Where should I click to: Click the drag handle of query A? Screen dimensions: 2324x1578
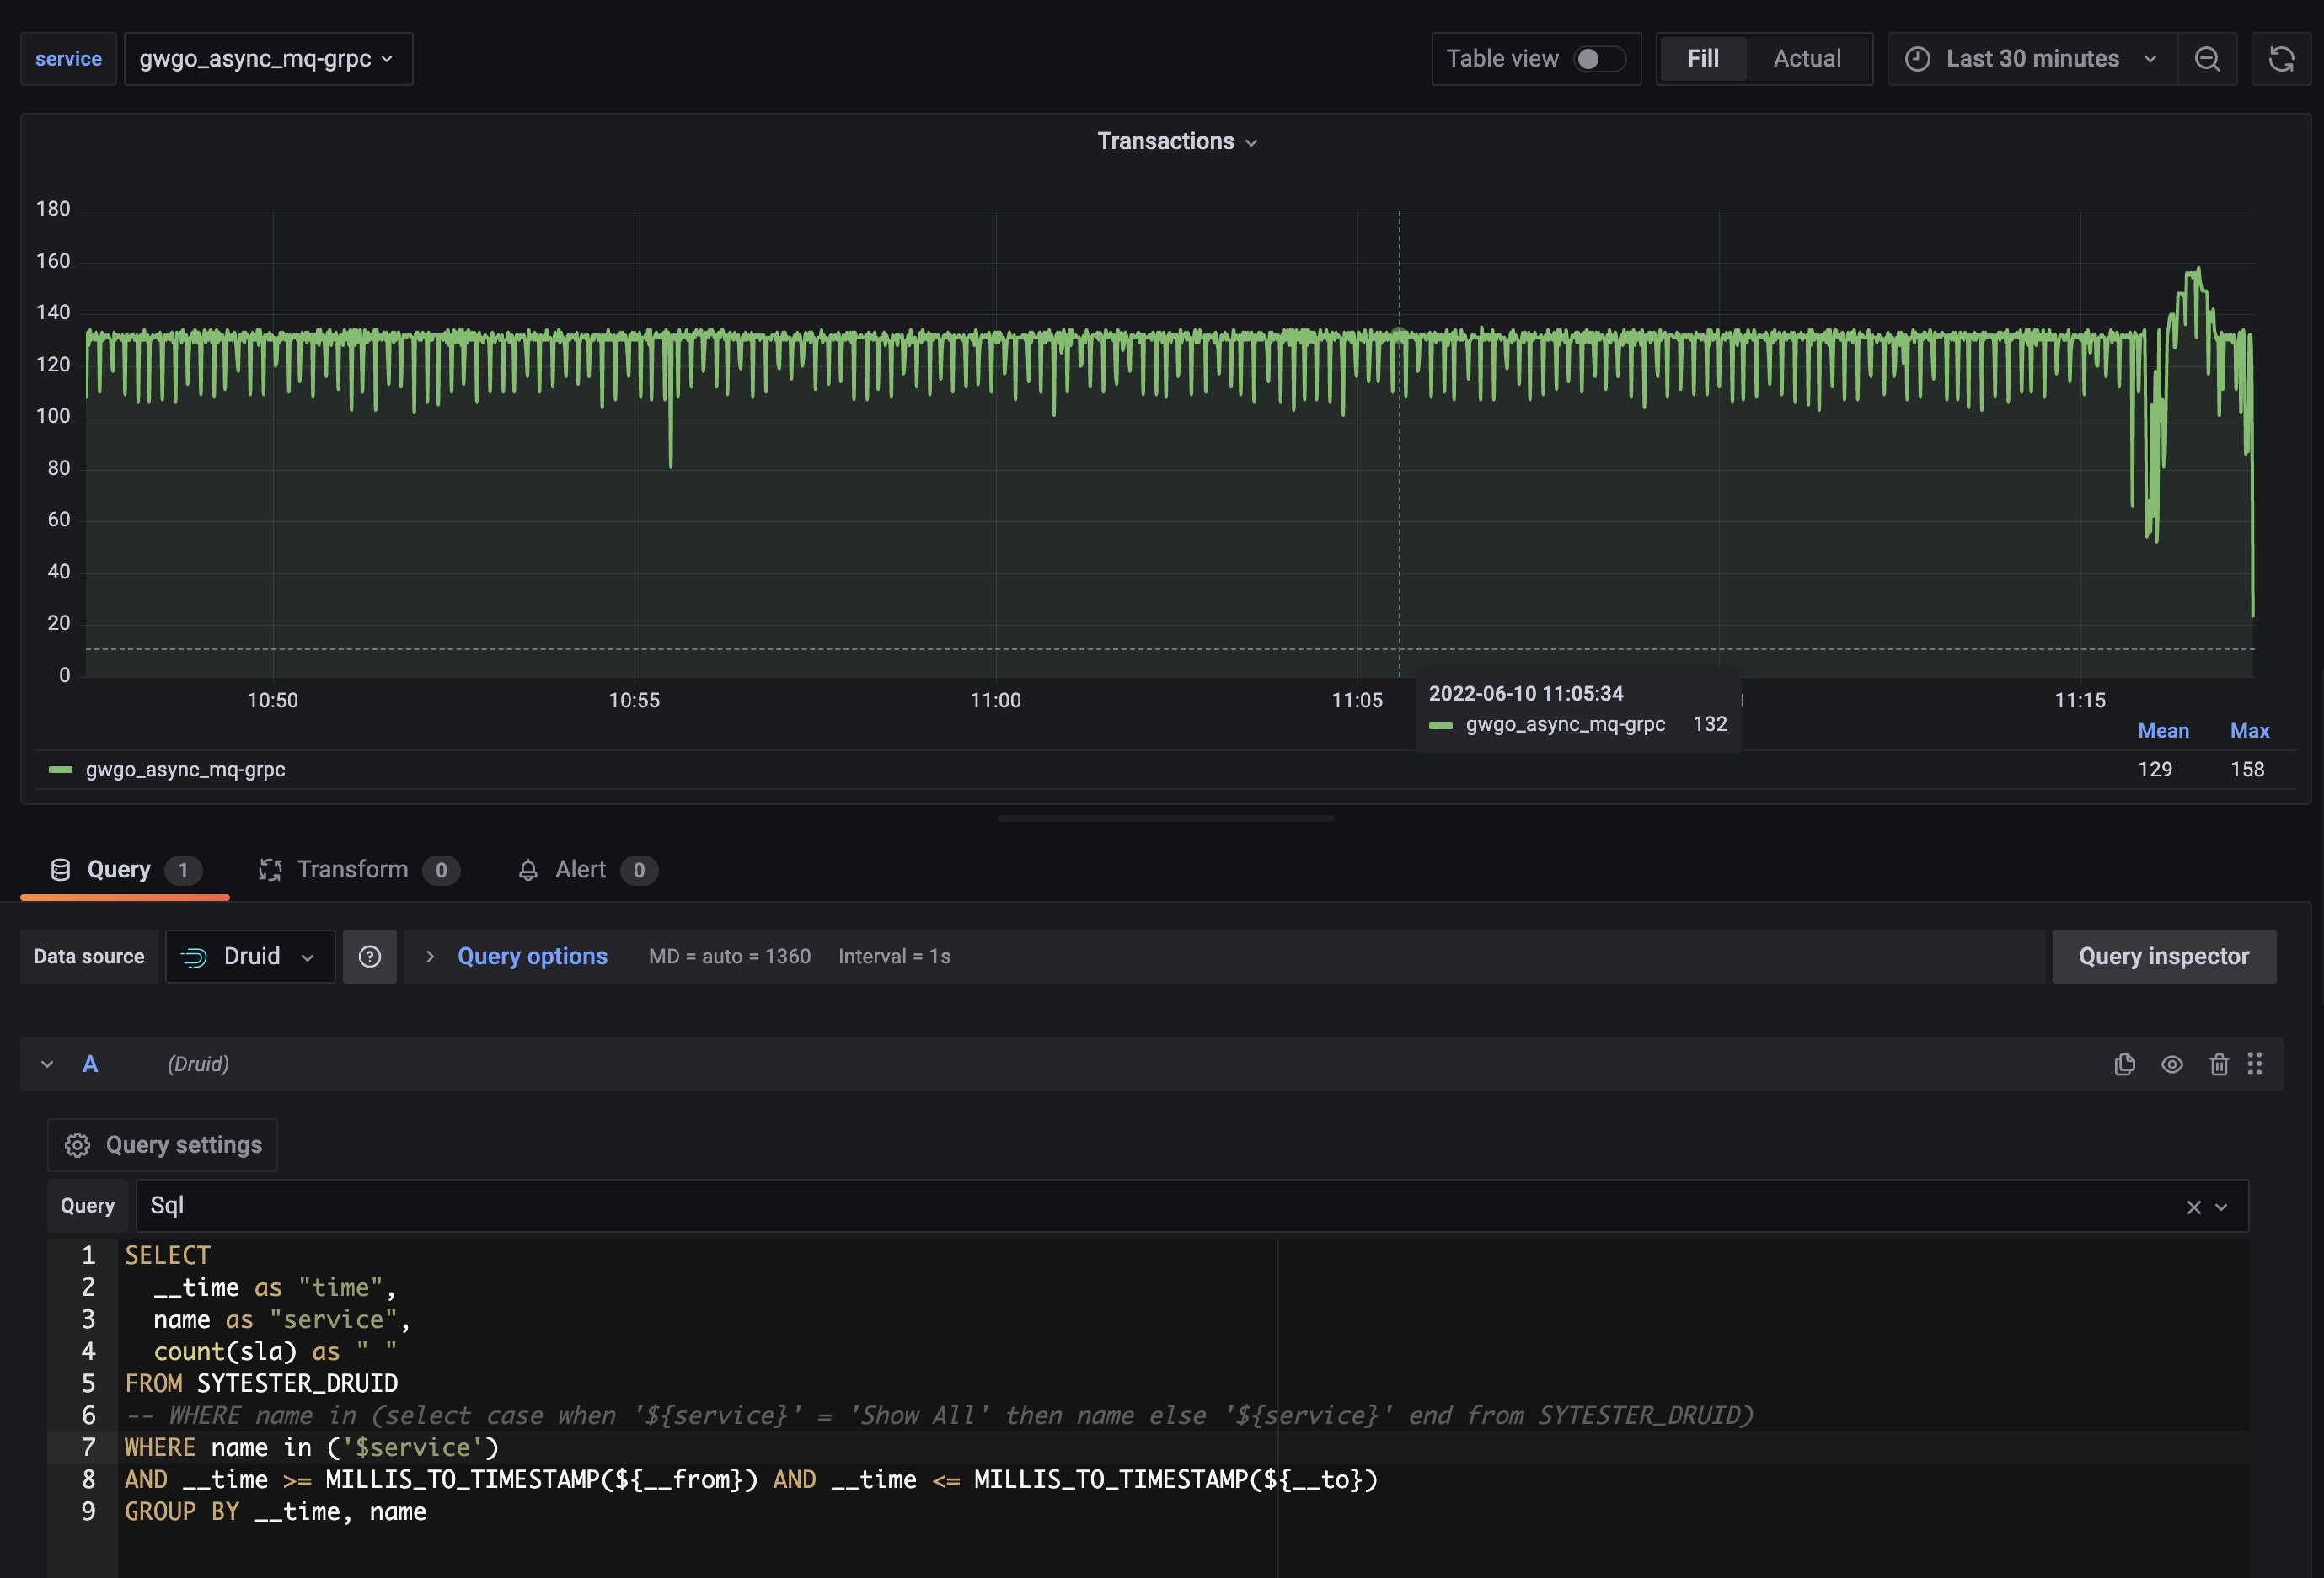[x=2255, y=1064]
